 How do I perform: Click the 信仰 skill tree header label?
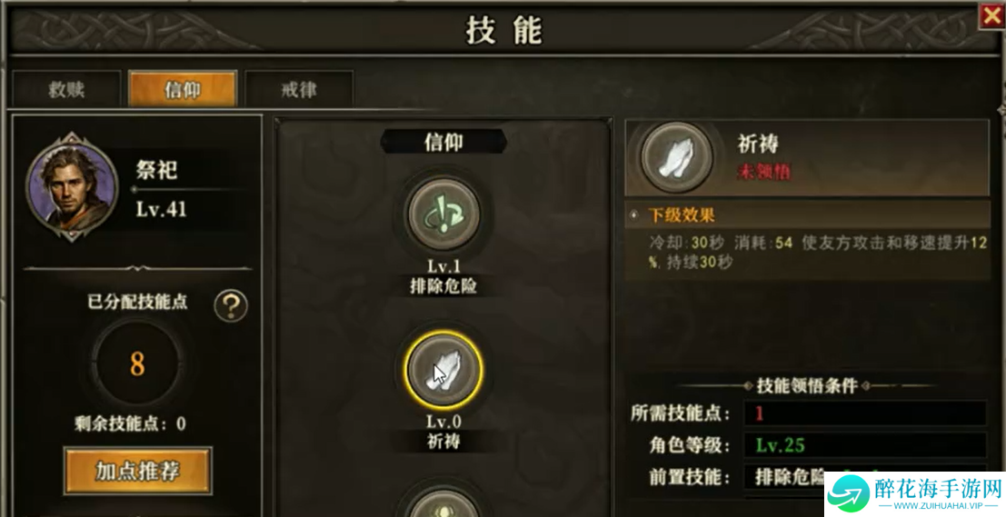click(443, 142)
